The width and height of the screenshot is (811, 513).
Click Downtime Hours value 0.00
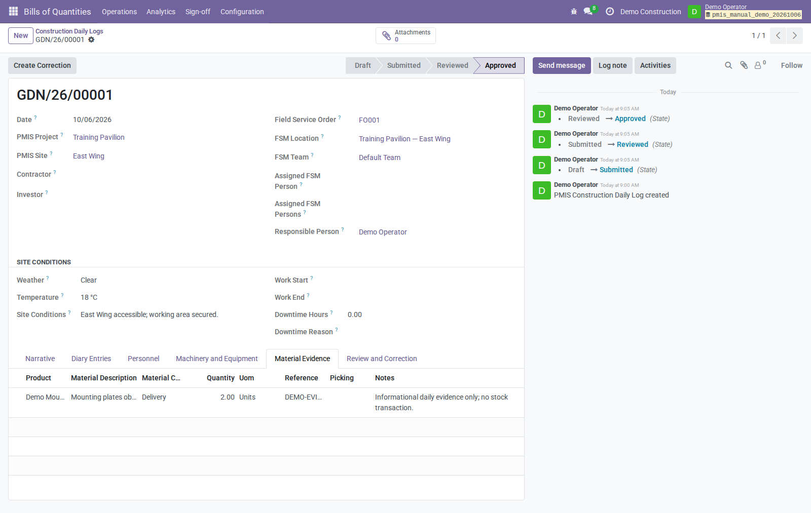(355, 314)
